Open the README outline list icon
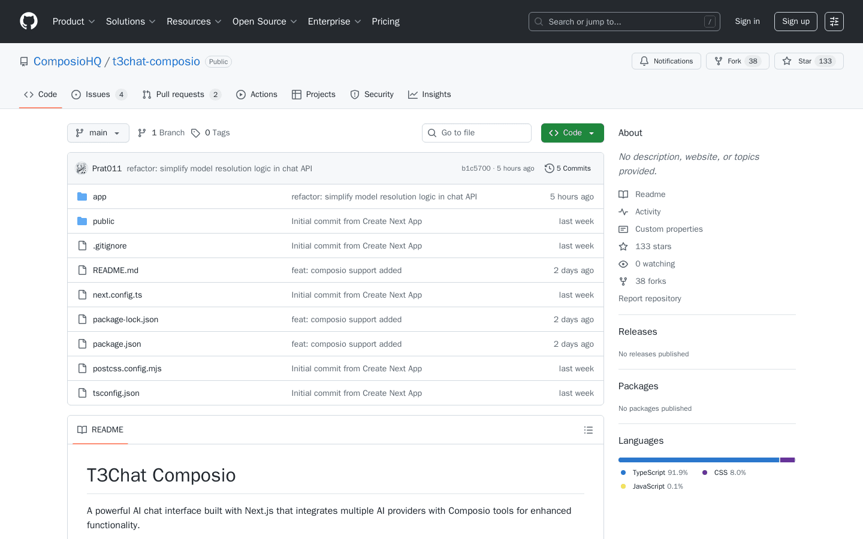Image resolution: width=863 pixels, height=539 pixels. 589,430
